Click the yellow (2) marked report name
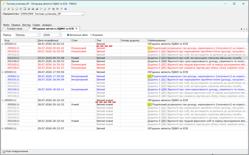Viewport: 249px width, 155px height. click(197, 76)
